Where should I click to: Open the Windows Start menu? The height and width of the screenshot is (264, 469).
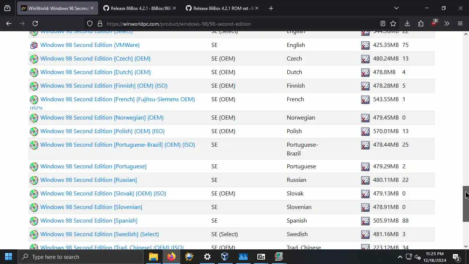pyautogui.click(x=9, y=257)
